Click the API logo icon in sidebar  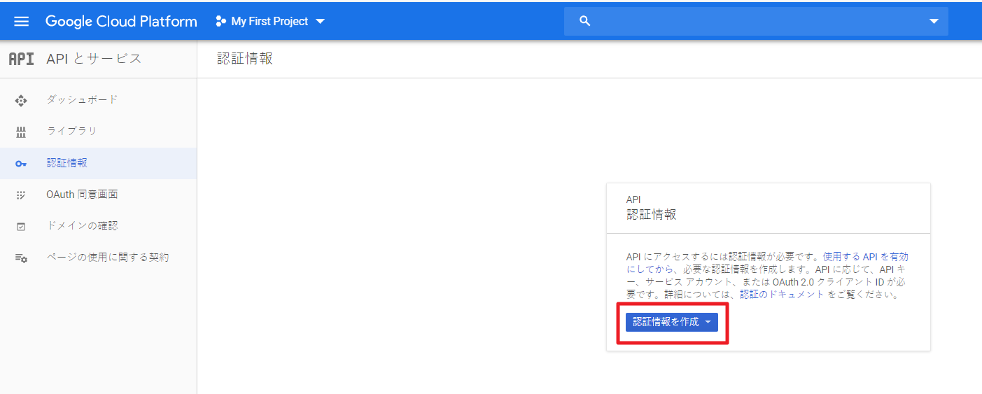21,59
